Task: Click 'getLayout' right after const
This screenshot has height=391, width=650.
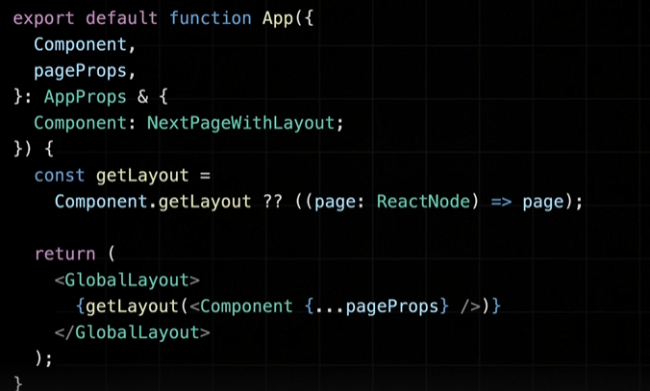Action: tap(142, 176)
